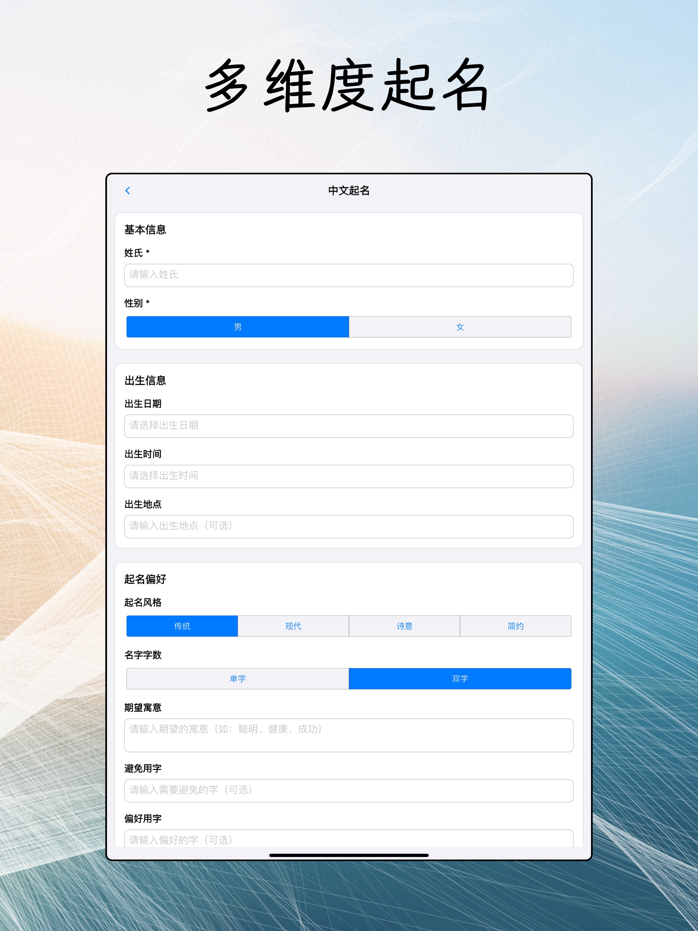Choose 传统 naming style
This screenshot has width=698, height=931.
click(x=182, y=626)
